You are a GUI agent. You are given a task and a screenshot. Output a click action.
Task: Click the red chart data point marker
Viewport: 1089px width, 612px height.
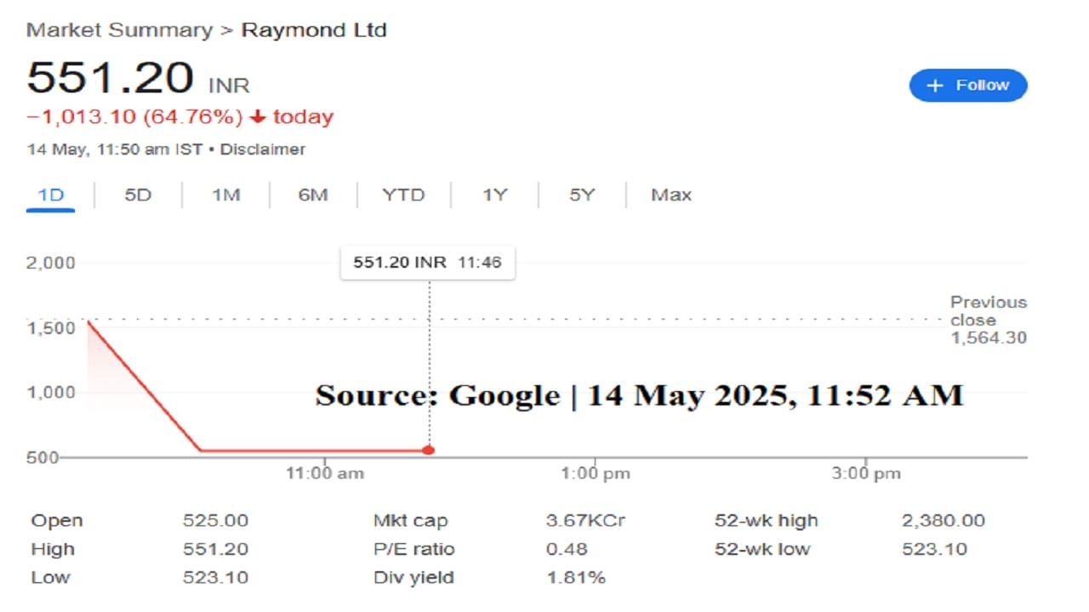(429, 450)
